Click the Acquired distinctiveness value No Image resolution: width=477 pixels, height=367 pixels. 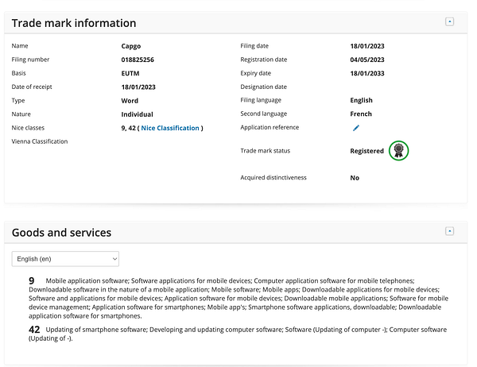355,178
